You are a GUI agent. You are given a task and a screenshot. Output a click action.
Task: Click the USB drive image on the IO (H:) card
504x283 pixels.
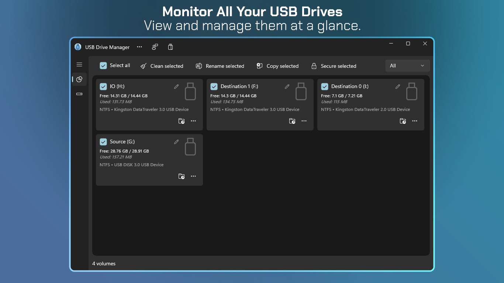(190, 91)
